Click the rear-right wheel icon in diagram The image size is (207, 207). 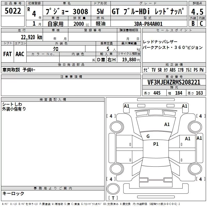point(195,169)
